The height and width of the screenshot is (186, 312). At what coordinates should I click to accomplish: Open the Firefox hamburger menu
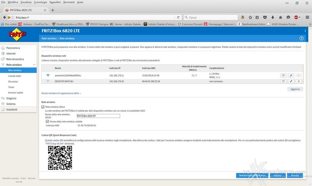(x=307, y=17)
